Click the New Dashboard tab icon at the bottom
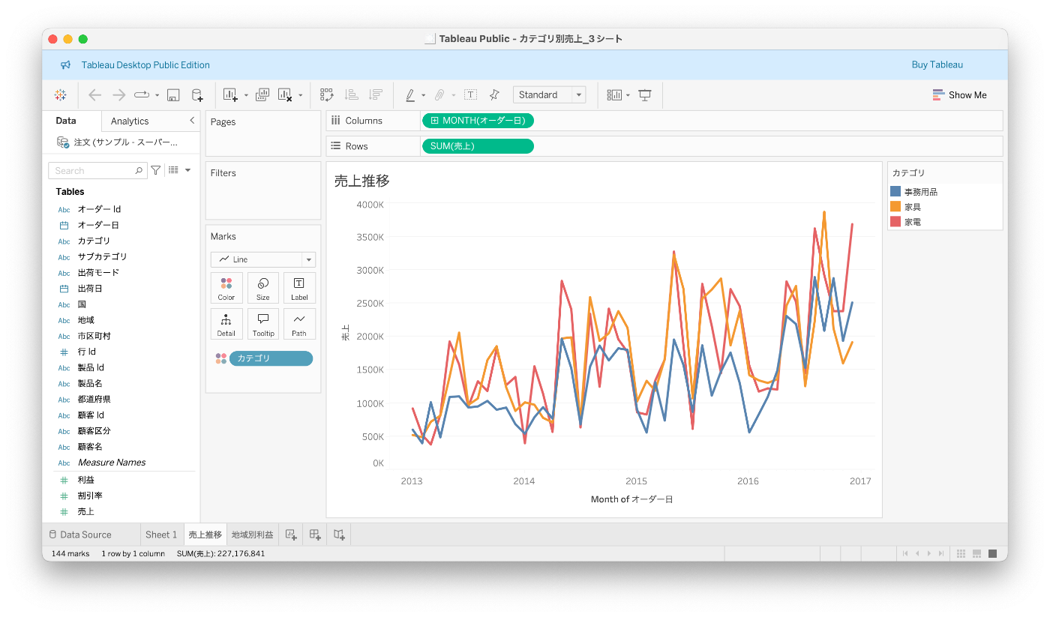Viewport: 1050px width, 617px height. pyautogui.click(x=315, y=535)
